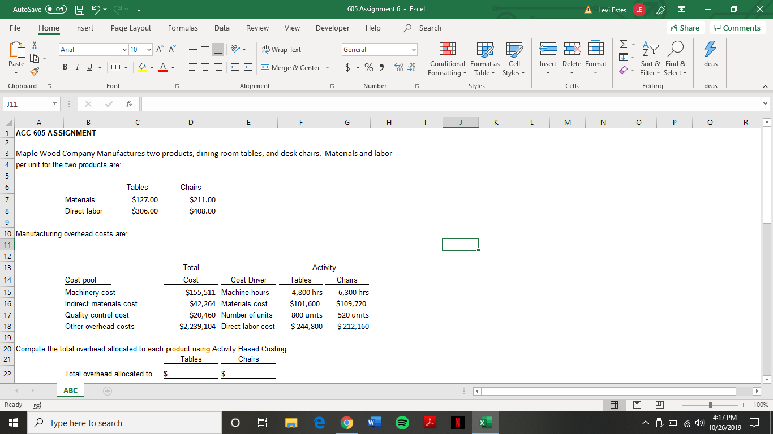773x434 pixels.
Task: Switch to the Data tab
Action: 222,28
